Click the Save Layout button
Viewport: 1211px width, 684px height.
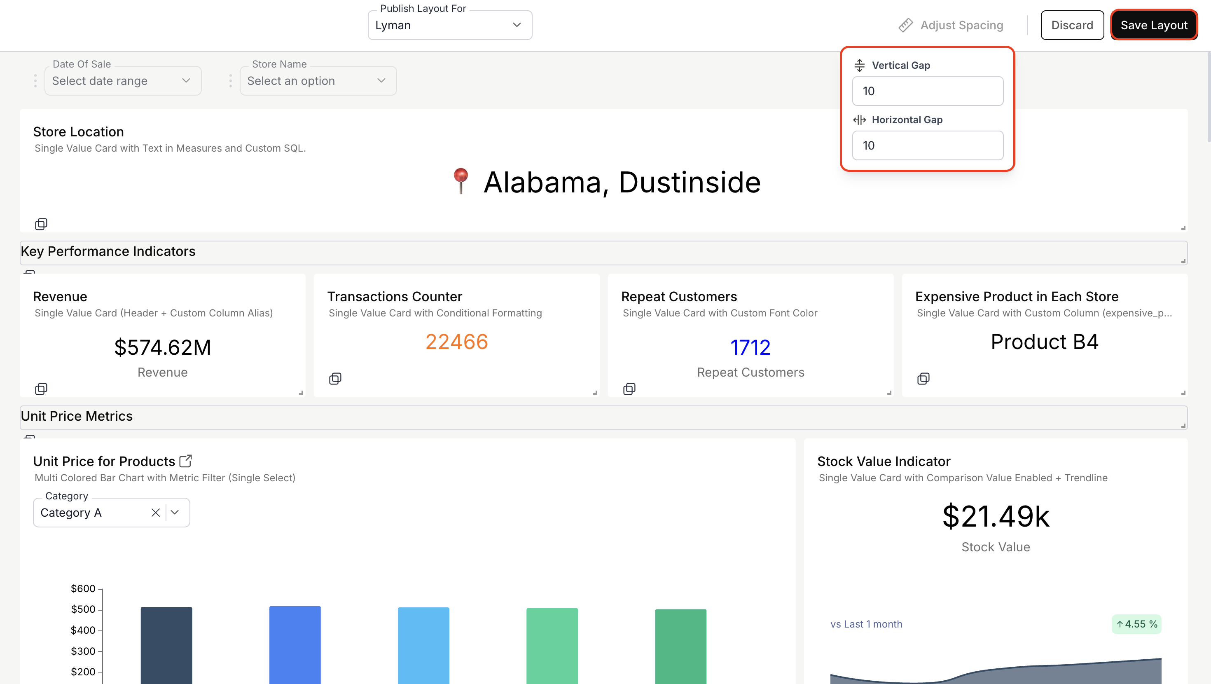pos(1154,26)
